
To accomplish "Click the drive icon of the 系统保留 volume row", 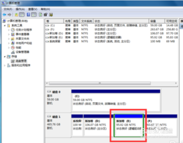I will (47, 41).
